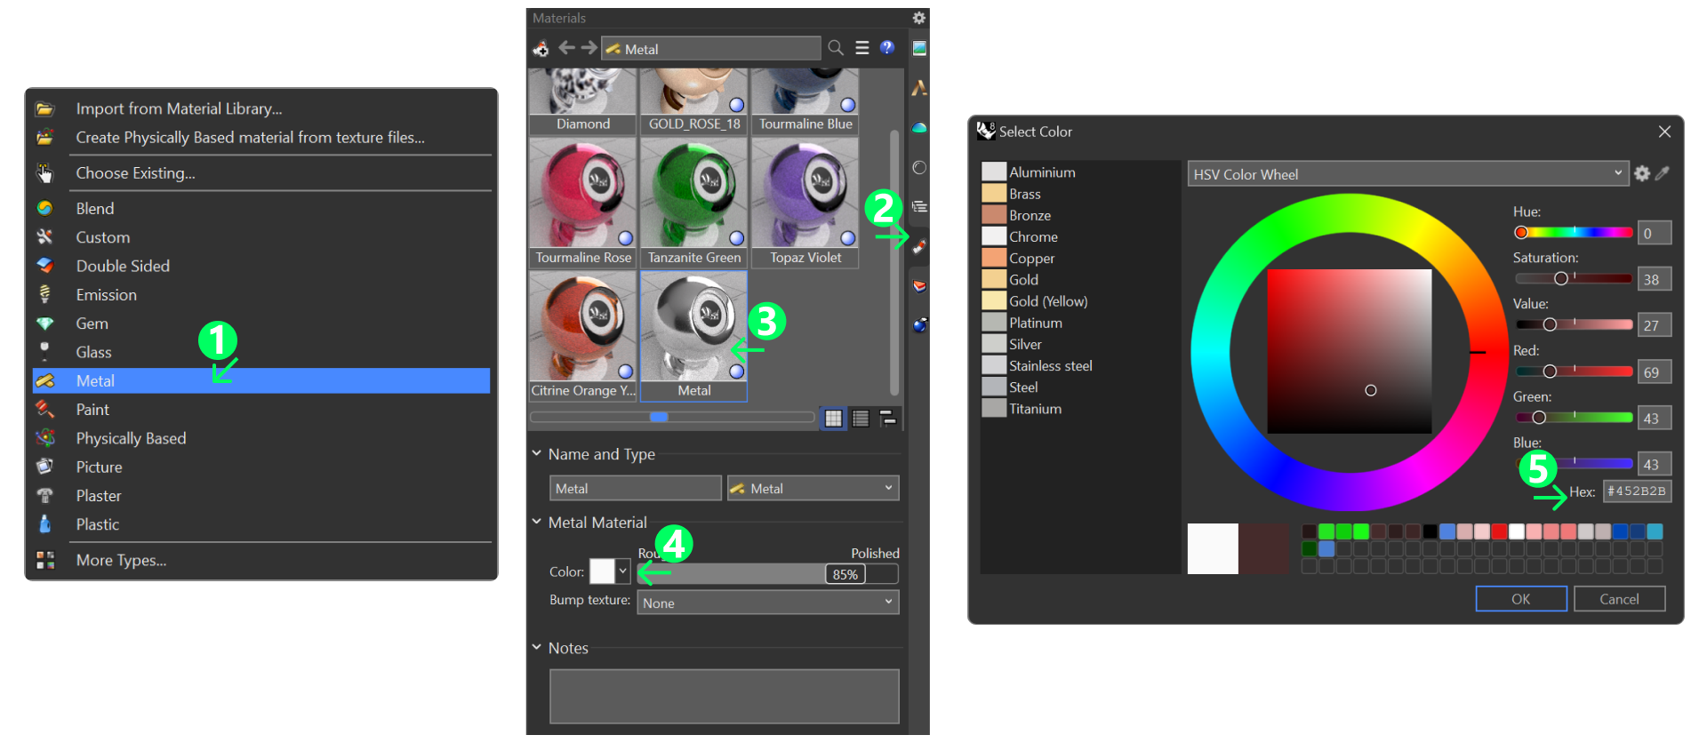
Task: Open the red-orange box side tab icon
Action: [x=919, y=285]
